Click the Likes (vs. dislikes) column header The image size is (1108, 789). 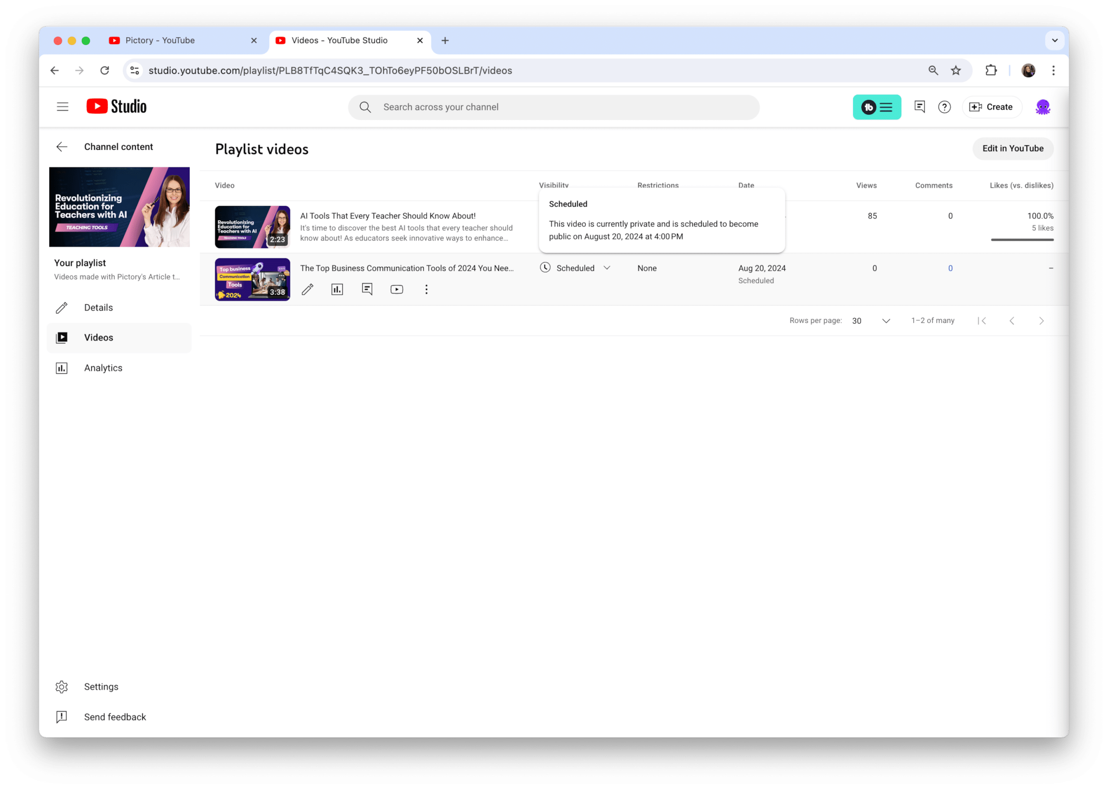pyautogui.click(x=1021, y=186)
